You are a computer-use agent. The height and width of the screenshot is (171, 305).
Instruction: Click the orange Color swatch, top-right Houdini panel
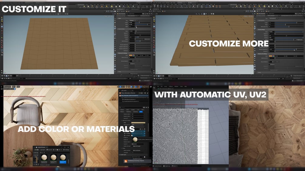pyautogui.click(x=270, y=56)
